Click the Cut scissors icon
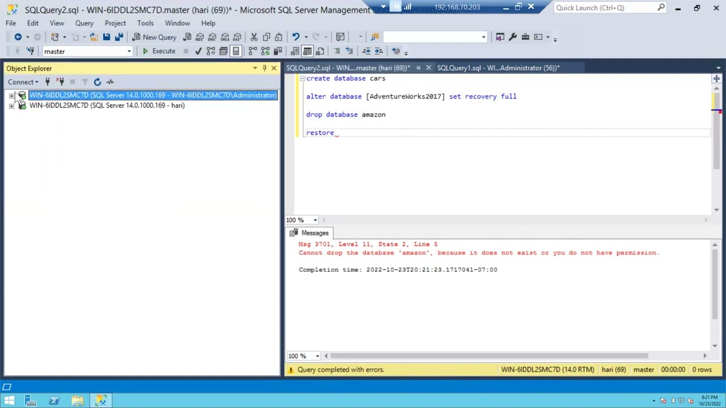Screen dimensions: 726x408 point(254,37)
